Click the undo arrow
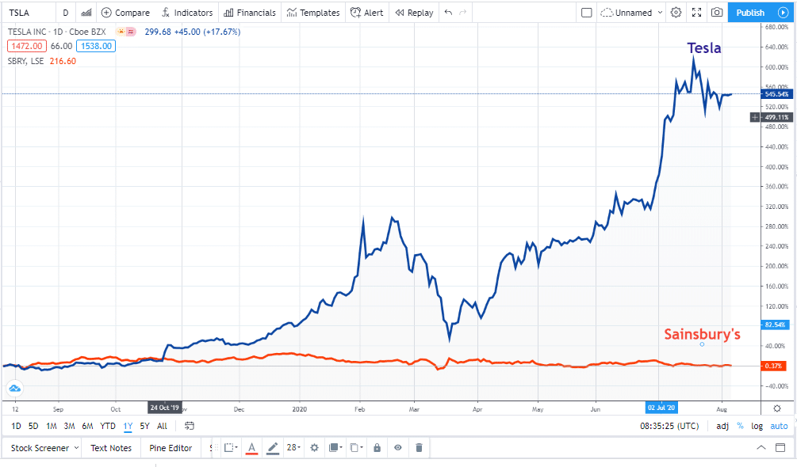Image resolution: width=797 pixels, height=467 pixels. 448,13
